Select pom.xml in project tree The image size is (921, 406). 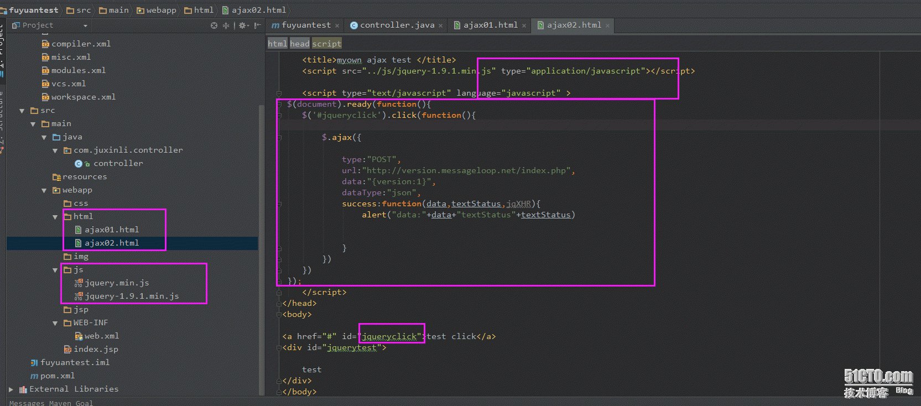53,376
